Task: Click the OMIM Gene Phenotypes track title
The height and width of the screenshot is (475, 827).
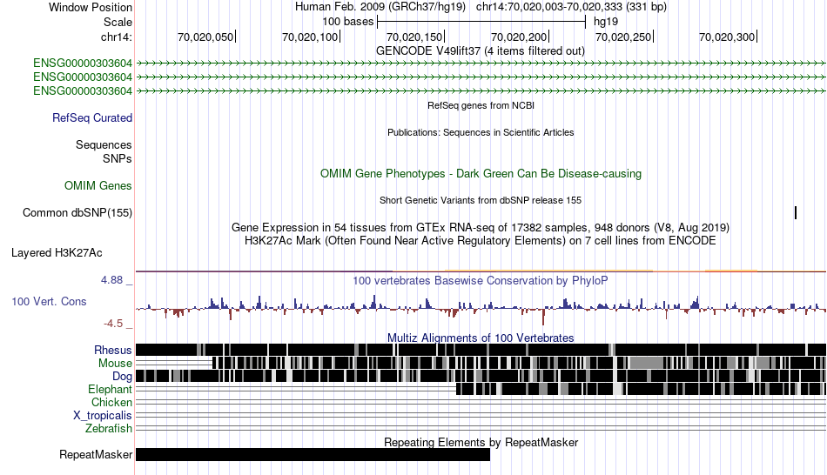Action: point(481,173)
